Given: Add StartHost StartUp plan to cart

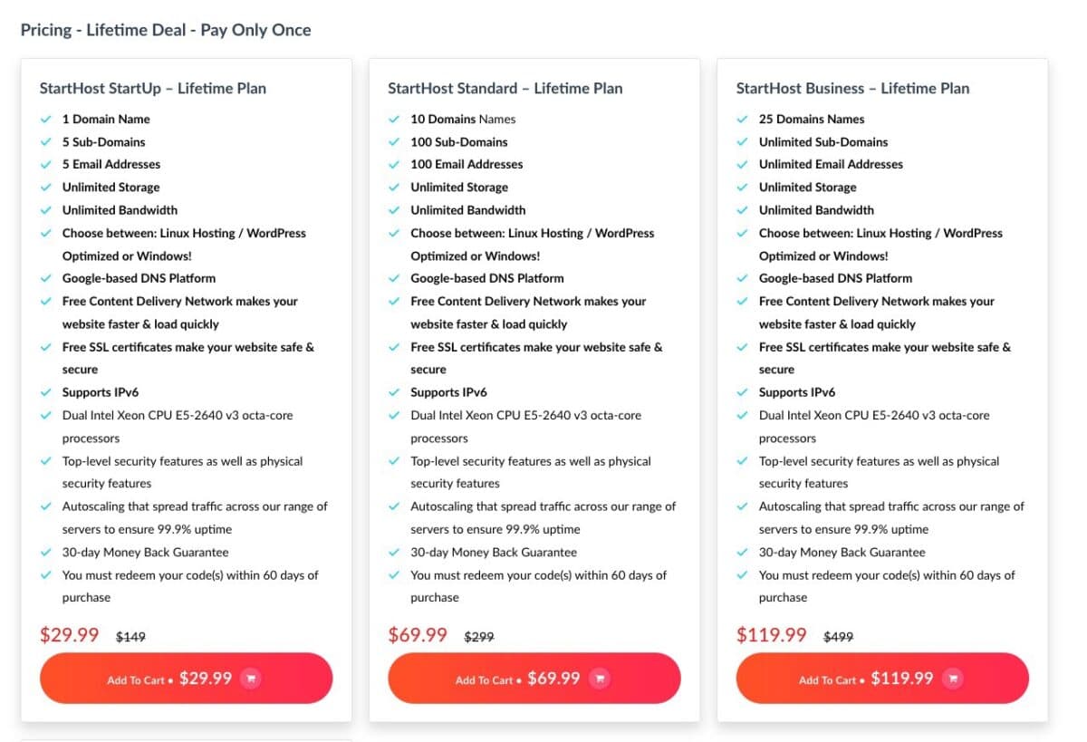Looking at the screenshot, I should [x=186, y=679].
